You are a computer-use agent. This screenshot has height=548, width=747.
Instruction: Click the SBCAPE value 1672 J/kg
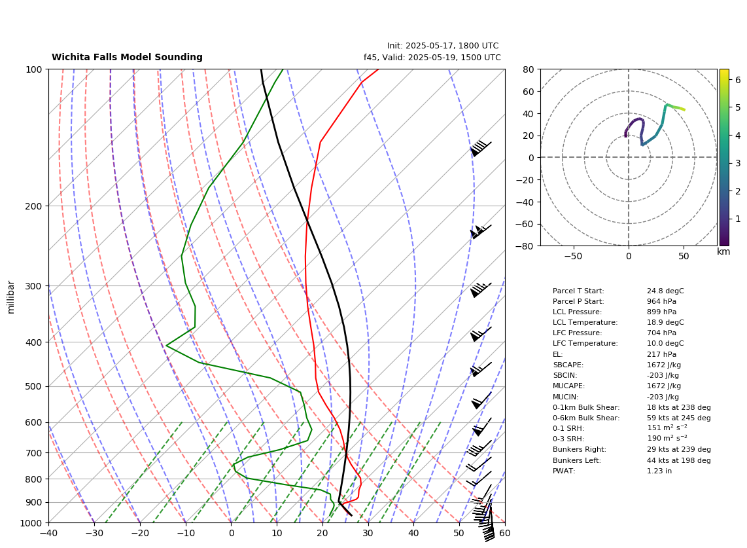[x=664, y=365]
